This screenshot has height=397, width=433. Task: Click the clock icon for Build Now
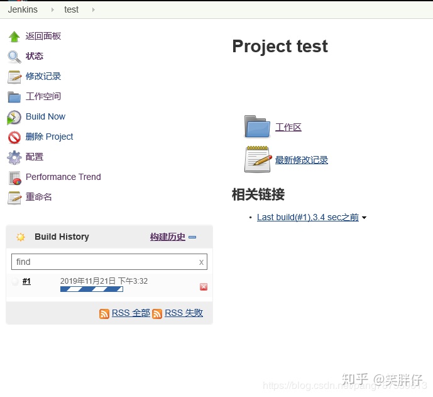coord(14,117)
